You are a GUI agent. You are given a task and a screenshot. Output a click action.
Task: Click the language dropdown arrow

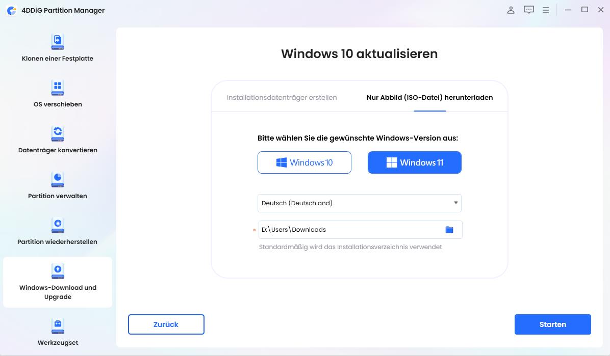(x=455, y=203)
